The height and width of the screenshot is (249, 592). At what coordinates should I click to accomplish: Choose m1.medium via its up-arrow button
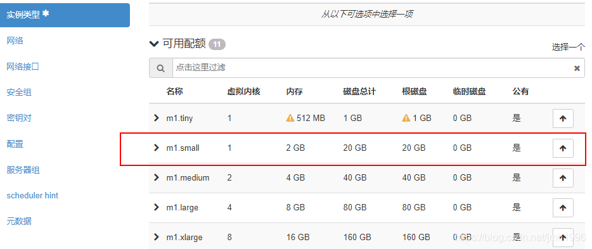563,177
